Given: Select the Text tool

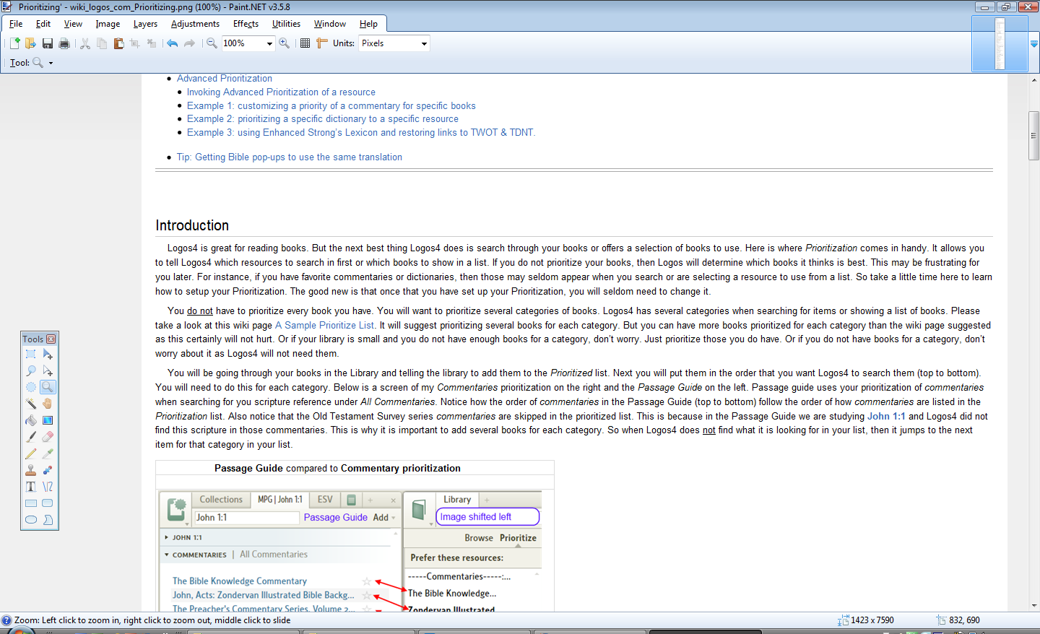Looking at the screenshot, I should click(x=31, y=487).
